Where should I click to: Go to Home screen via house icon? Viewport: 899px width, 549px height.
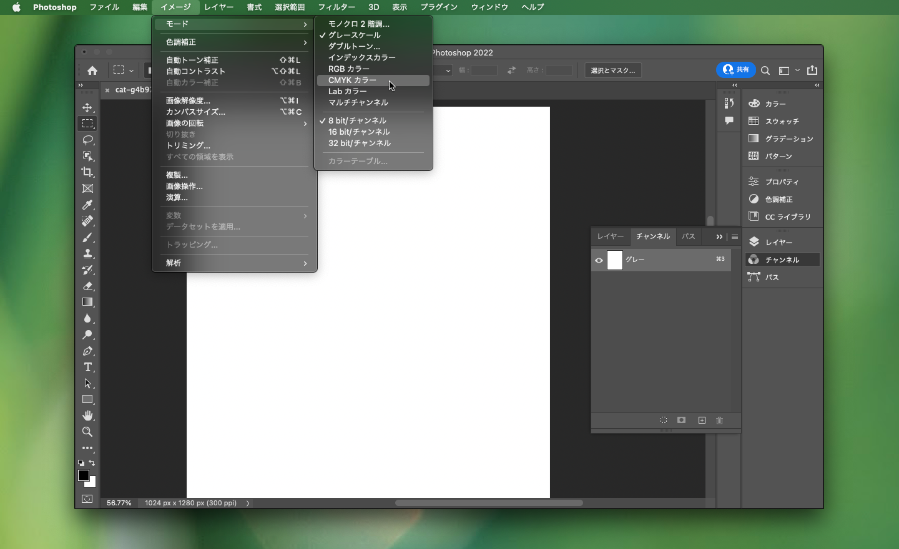point(92,70)
